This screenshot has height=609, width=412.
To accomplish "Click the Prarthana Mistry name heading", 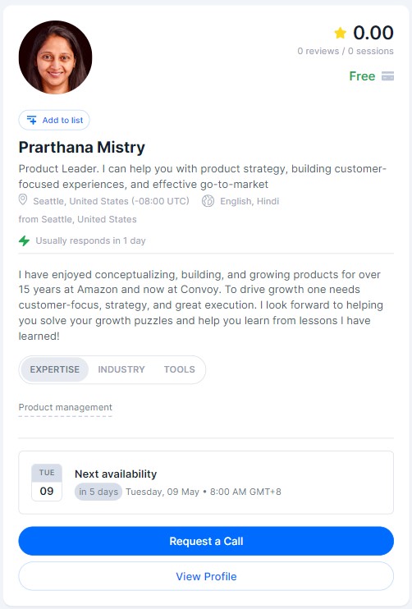I will (81, 147).
